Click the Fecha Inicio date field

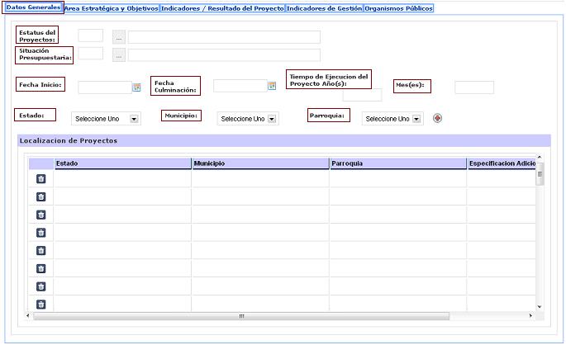click(104, 87)
